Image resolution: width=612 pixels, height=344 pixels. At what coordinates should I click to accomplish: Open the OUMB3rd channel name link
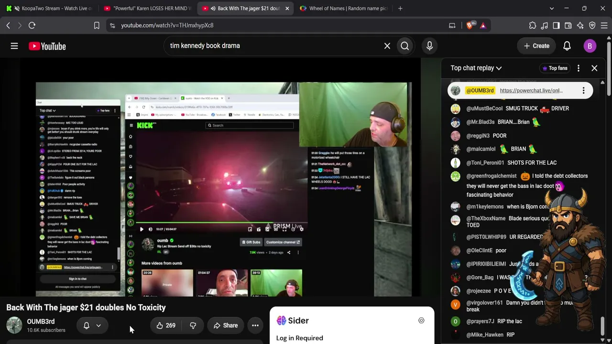coord(41,322)
